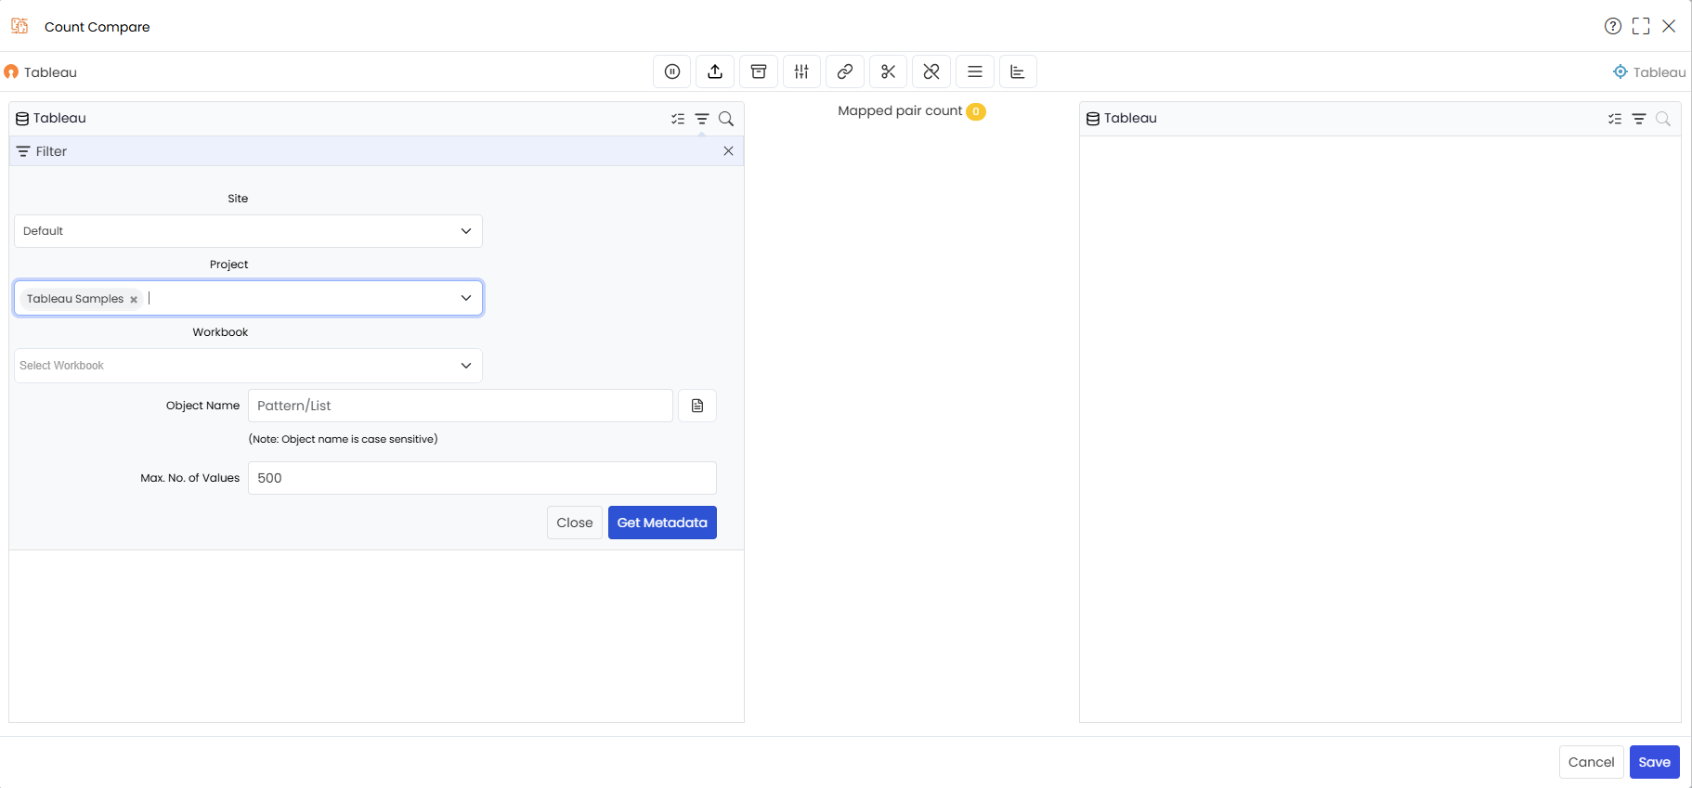Click the Max. No. of Values field
The width and height of the screenshot is (1692, 788).
coord(482,478)
